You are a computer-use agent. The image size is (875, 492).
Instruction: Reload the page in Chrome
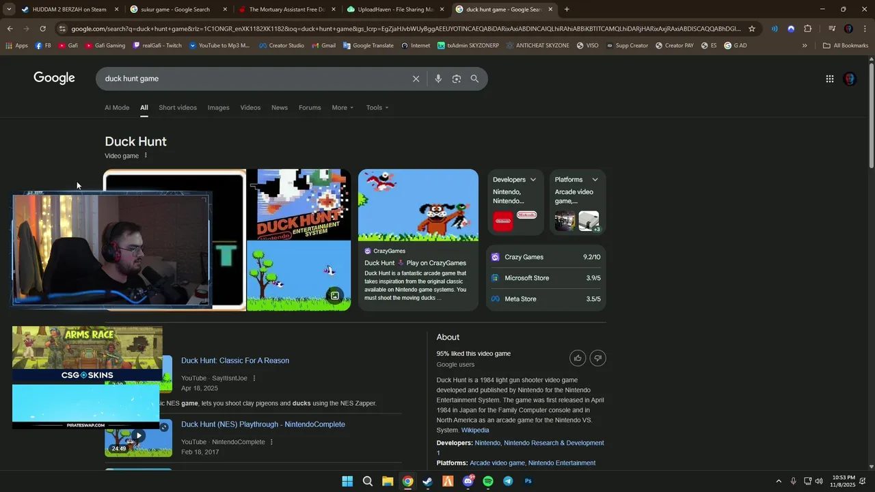pos(42,29)
